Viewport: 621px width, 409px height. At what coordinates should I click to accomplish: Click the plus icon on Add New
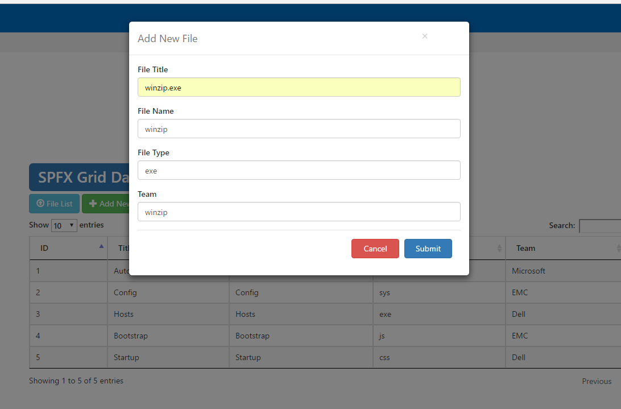[93, 204]
